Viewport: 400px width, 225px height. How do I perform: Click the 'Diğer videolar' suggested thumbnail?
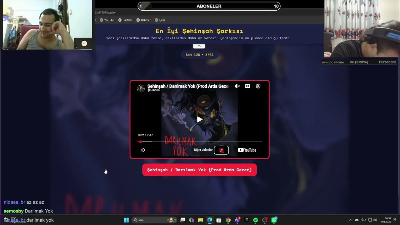click(221, 150)
